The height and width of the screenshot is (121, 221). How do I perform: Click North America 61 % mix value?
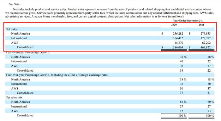click(183, 102)
